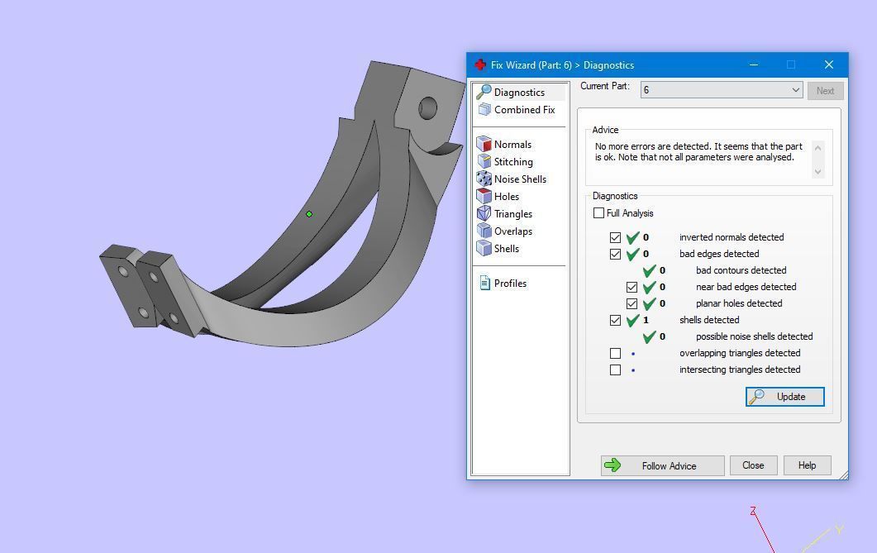Viewport: 877px width, 553px height.
Task: Open Help for the Fix Wizard
Action: coord(807,465)
